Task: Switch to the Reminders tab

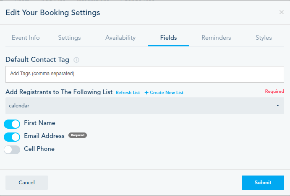Action: (216, 38)
